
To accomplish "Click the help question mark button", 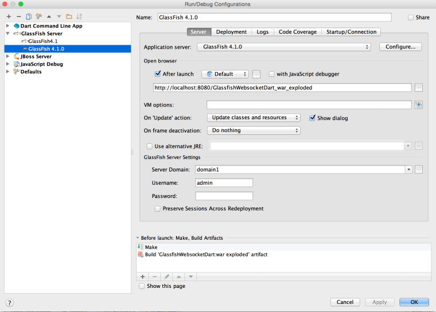I will pos(9,302).
